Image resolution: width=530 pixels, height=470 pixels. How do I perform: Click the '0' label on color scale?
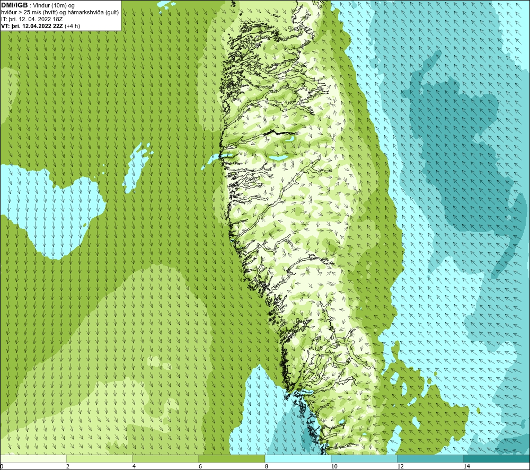point(2,466)
